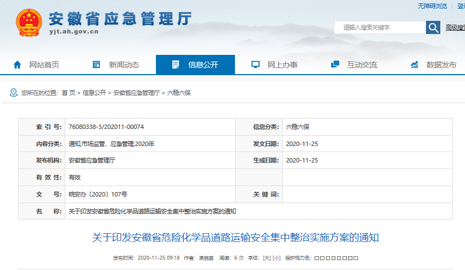The image size is (465, 270).
Task: Click the 信息公开 breadcrumb link
Action: point(94,93)
